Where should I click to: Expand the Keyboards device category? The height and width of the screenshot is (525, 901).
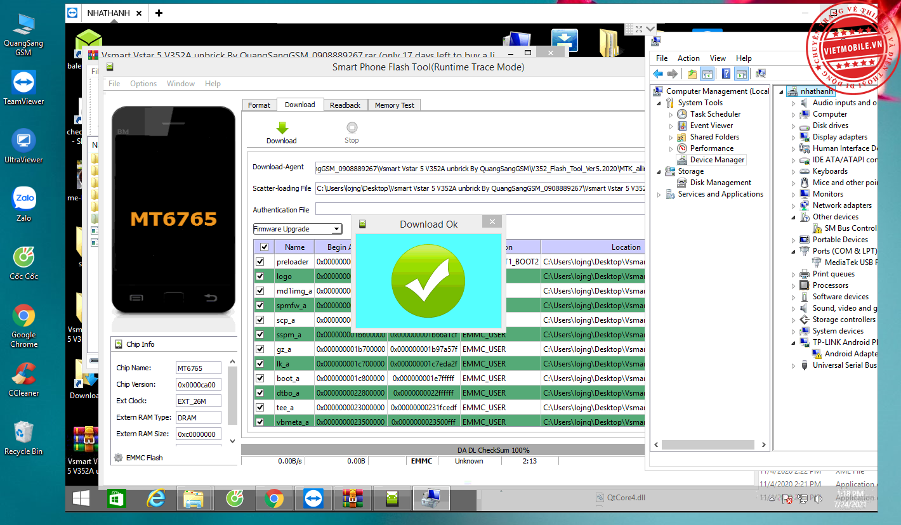tap(793, 171)
